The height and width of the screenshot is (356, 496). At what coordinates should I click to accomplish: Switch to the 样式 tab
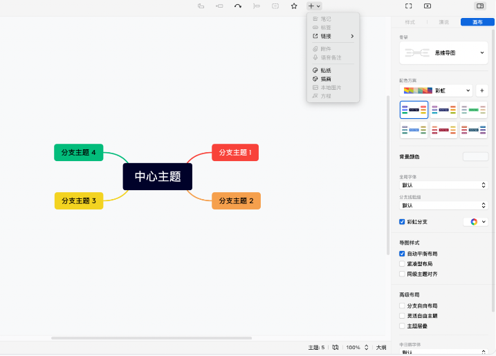point(410,22)
